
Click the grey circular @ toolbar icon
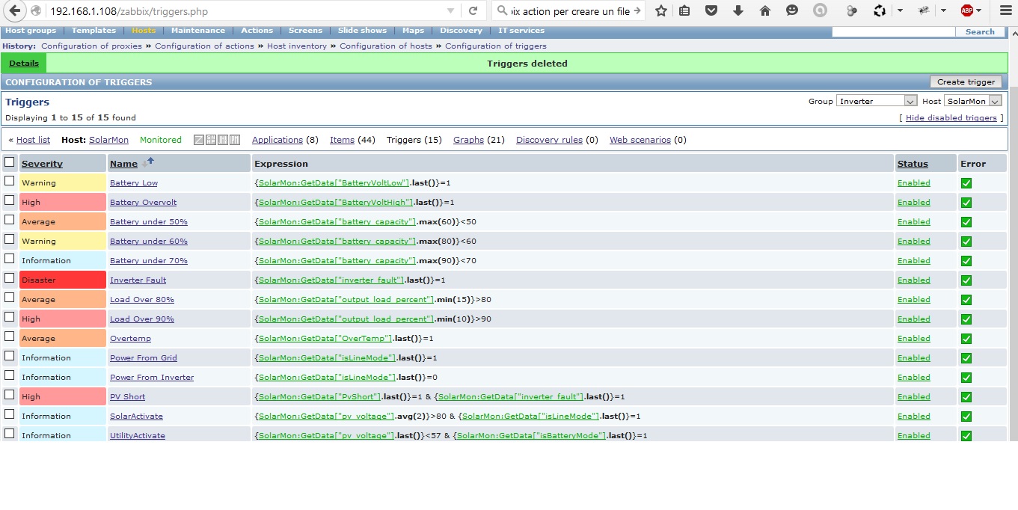click(x=820, y=11)
